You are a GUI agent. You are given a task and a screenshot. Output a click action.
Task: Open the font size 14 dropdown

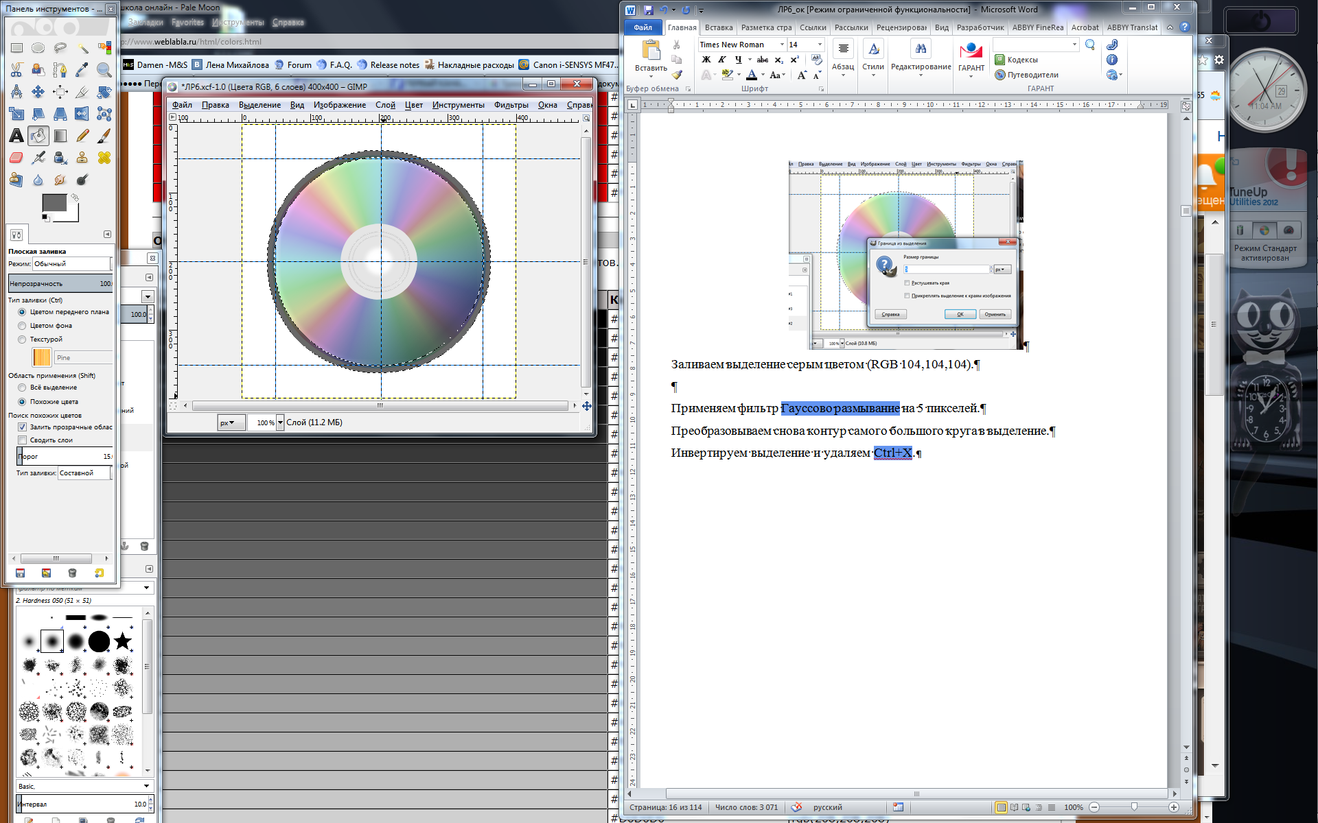(x=820, y=45)
